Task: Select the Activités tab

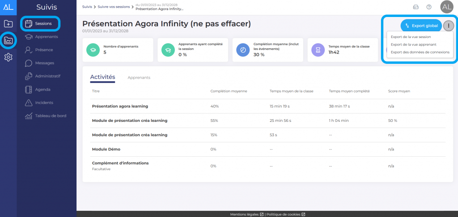Action: (x=102, y=77)
